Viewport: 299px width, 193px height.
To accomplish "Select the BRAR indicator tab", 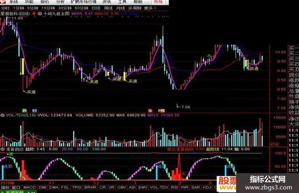I will 90,188.
